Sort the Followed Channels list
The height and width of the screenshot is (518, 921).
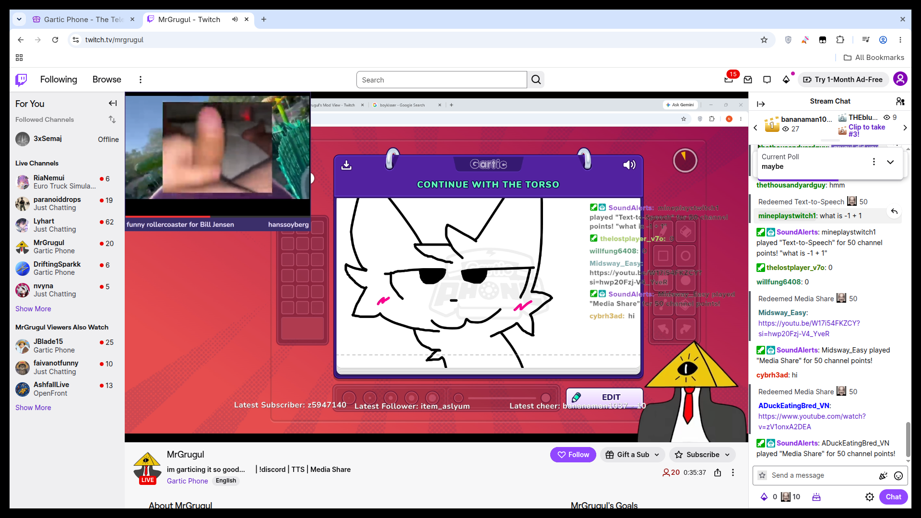[x=112, y=119]
